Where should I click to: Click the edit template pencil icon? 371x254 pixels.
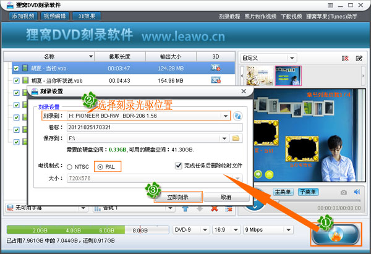[x=359, y=58]
